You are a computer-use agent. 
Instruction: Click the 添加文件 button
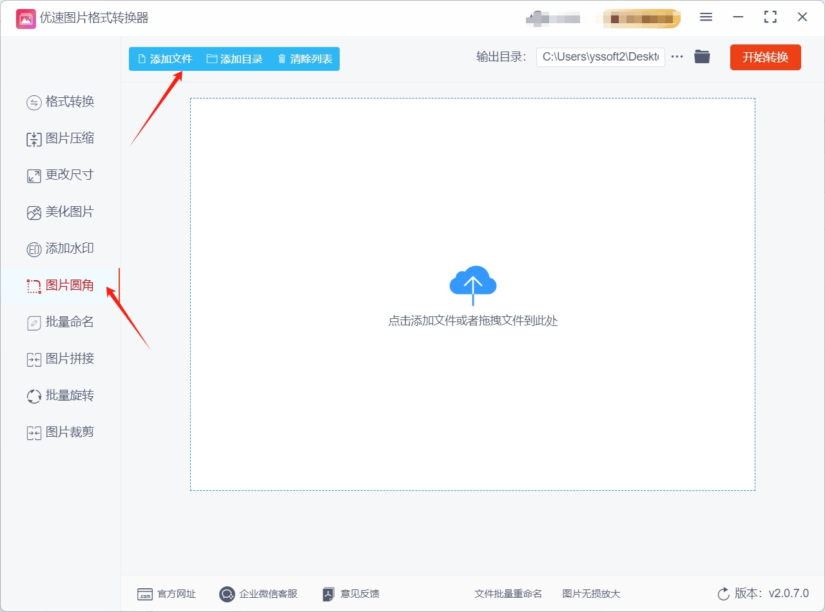tap(165, 59)
